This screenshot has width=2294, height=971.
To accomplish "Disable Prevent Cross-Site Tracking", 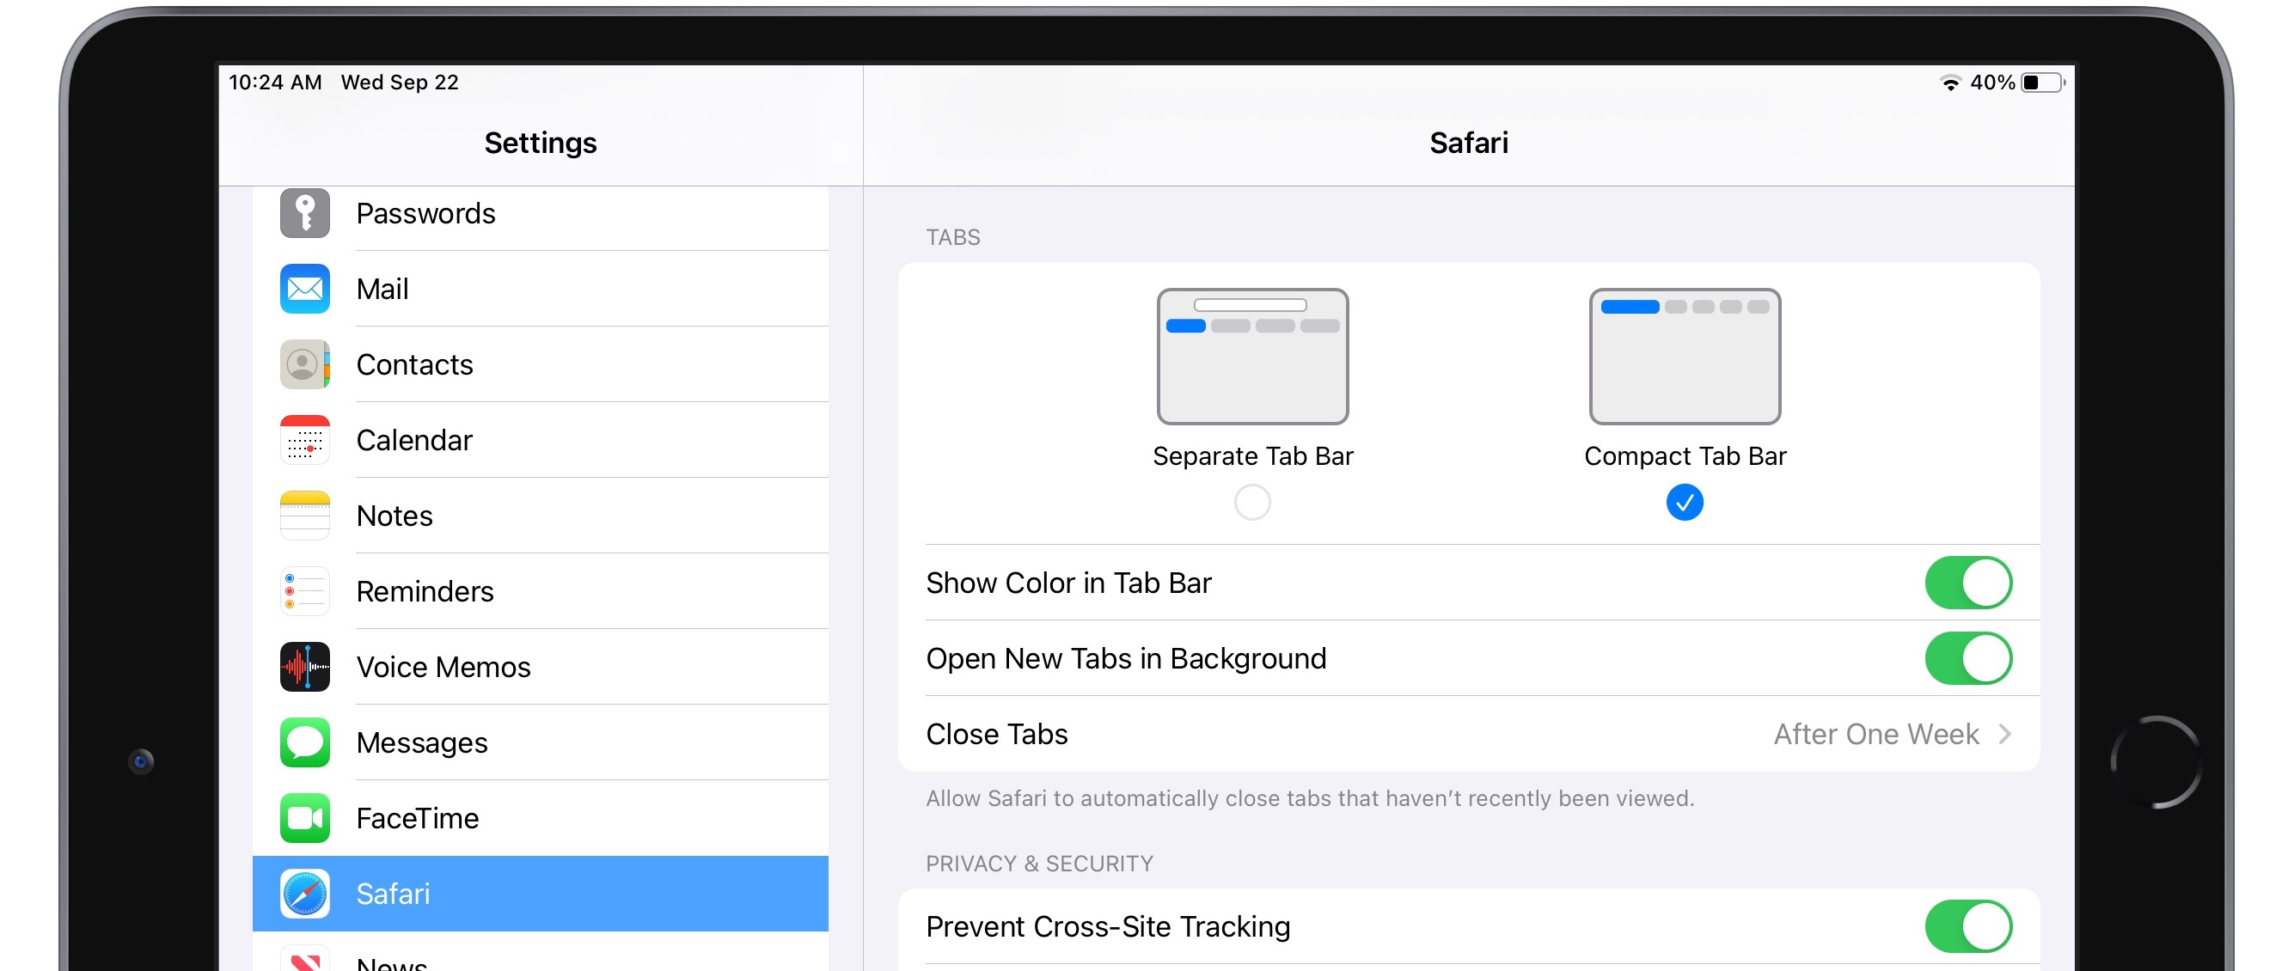I will click(1967, 925).
